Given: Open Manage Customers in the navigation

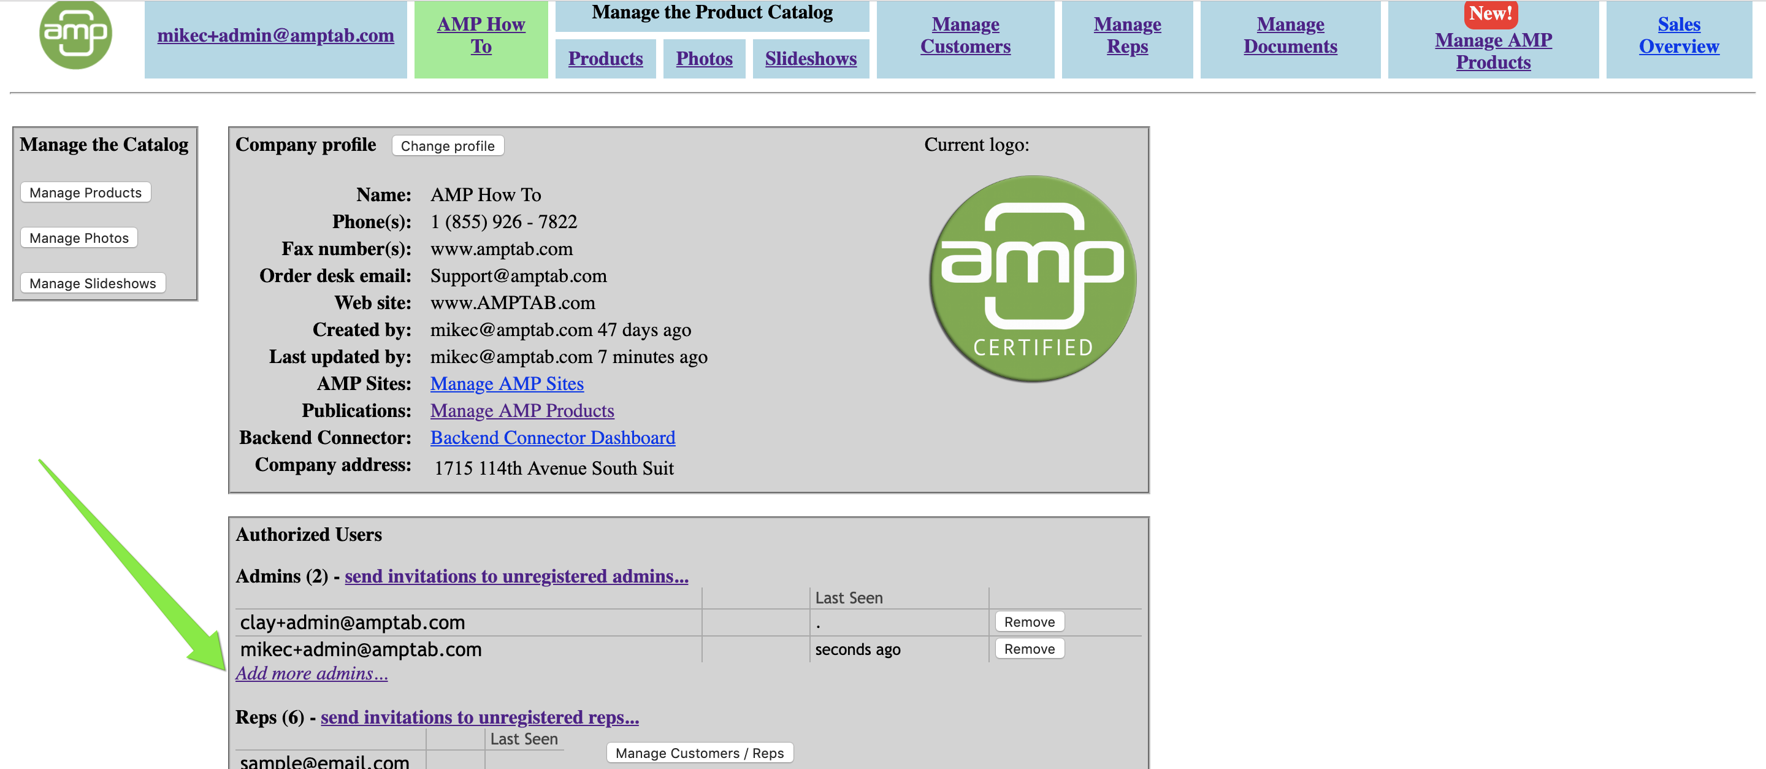Looking at the screenshot, I should click(x=965, y=36).
